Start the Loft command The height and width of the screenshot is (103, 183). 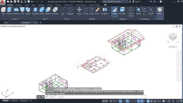(22, 11)
